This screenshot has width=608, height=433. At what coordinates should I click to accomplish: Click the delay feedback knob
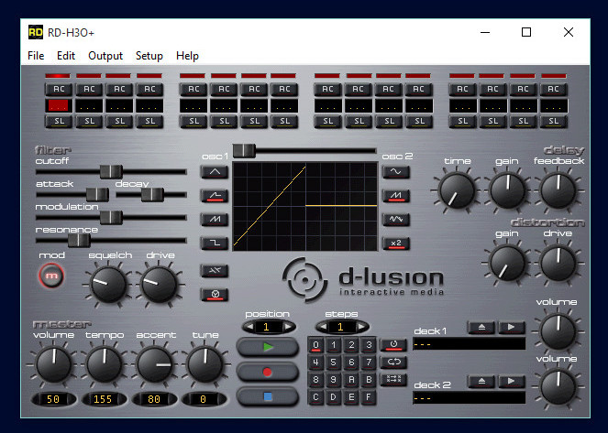tap(558, 190)
